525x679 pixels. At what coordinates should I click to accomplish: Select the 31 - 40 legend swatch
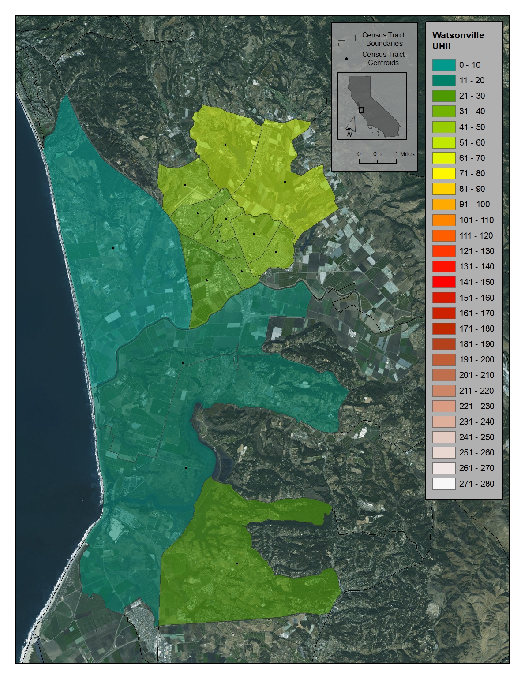pyautogui.click(x=443, y=111)
